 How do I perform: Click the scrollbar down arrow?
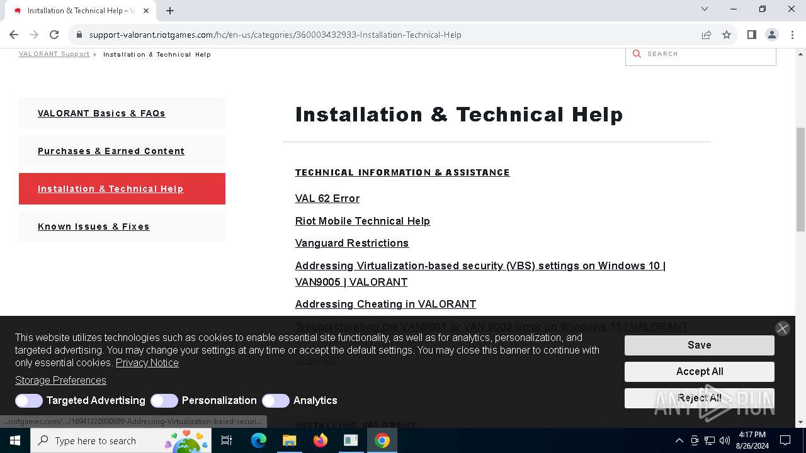tap(800, 422)
